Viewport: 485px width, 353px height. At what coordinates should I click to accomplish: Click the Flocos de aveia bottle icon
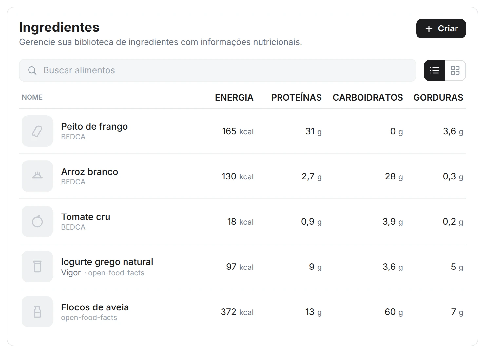pyautogui.click(x=37, y=312)
